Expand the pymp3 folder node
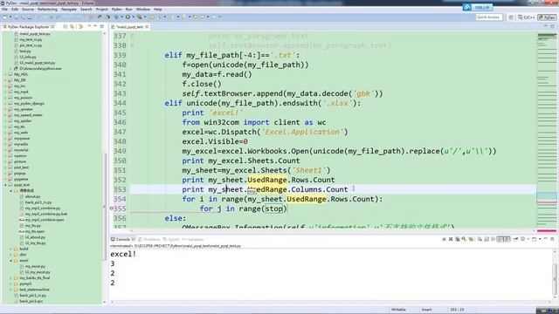Image resolution: width=559 pixels, height=314 pixels. click(11, 283)
